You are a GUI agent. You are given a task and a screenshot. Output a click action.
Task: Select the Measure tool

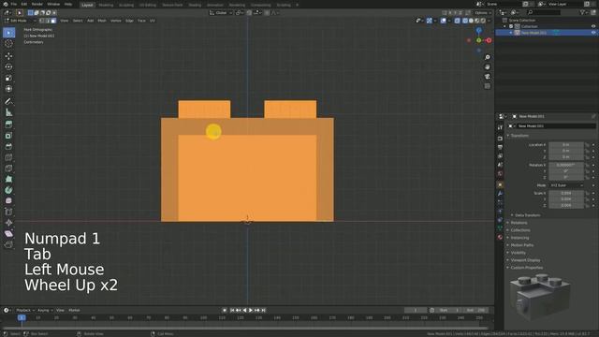8,112
